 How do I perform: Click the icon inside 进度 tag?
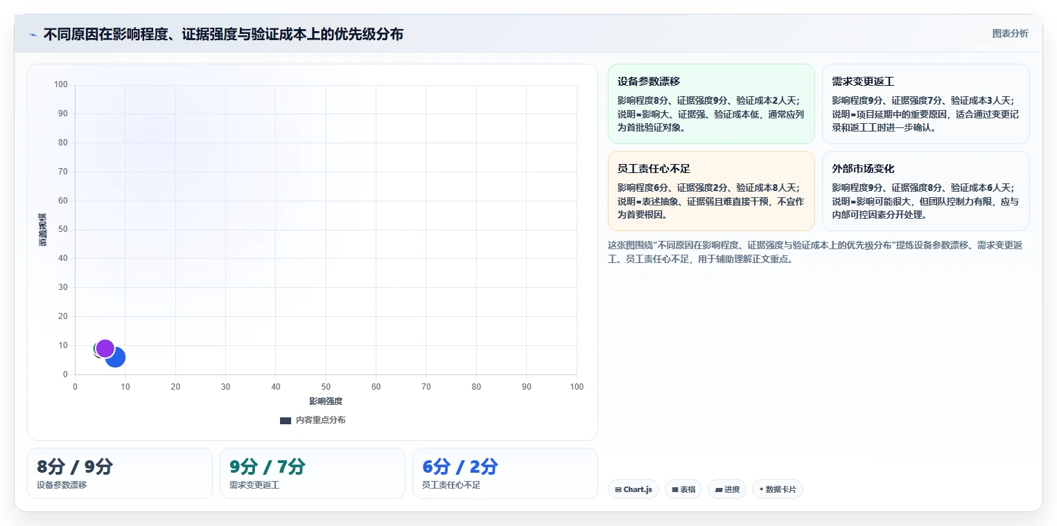point(719,489)
